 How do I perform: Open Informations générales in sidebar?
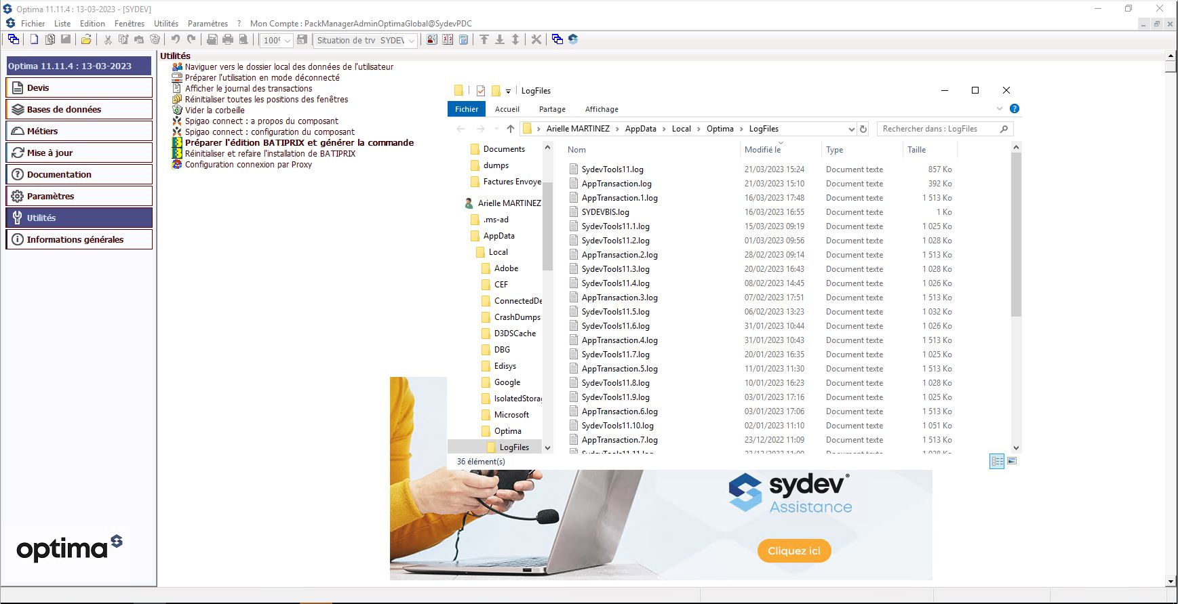tap(79, 239)
